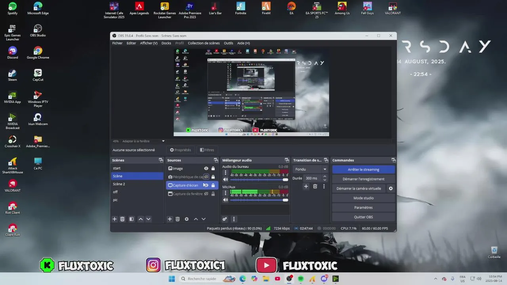The width and height of the screenshot is (507, 285).
Task: Add a new source in the Sources panel
Action: click(170, 219)
